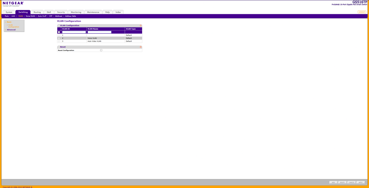Open help for VLAN Configuration section

tap(141, 26)
